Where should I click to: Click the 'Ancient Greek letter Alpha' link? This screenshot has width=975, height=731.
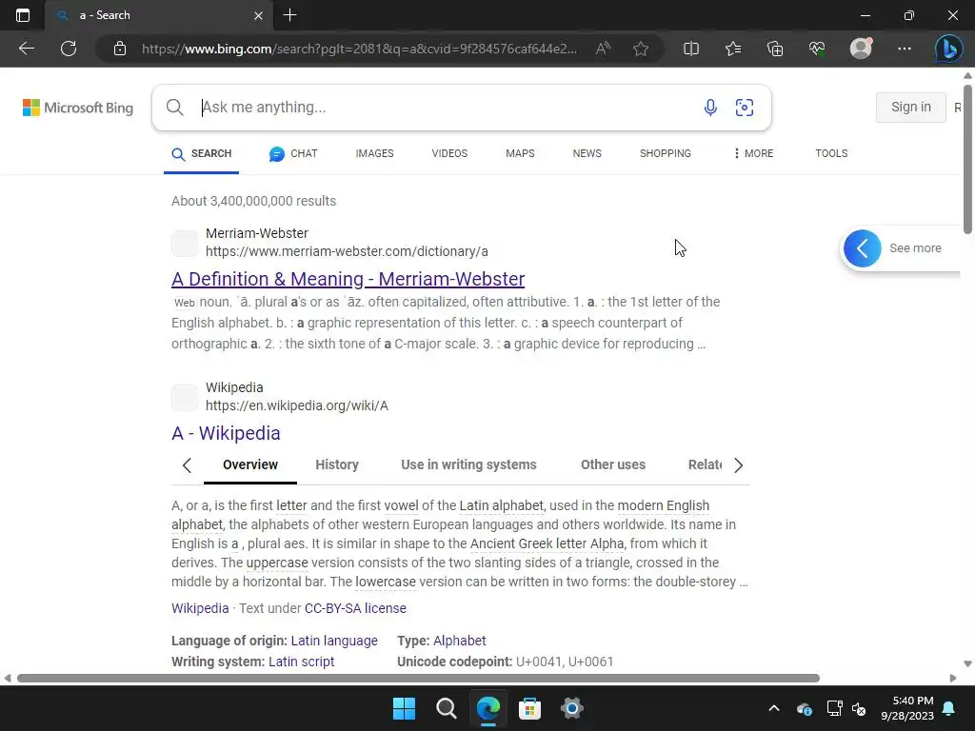point(547,543)
